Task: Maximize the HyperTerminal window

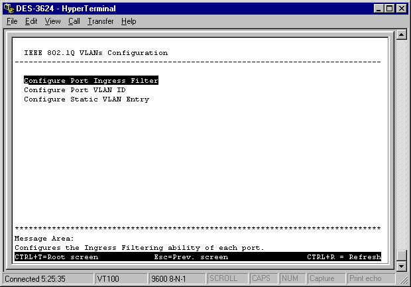Action: 389,8
